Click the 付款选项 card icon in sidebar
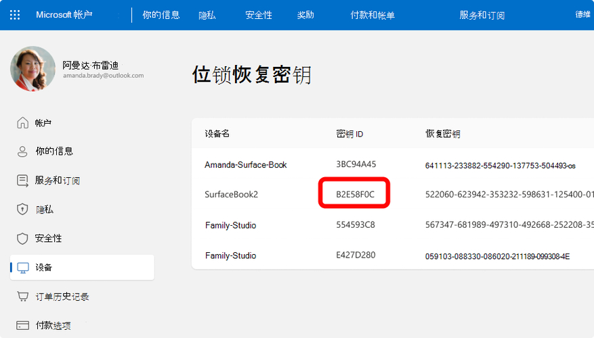This screenshot has width=594, height=338. (x=22, y=325)
